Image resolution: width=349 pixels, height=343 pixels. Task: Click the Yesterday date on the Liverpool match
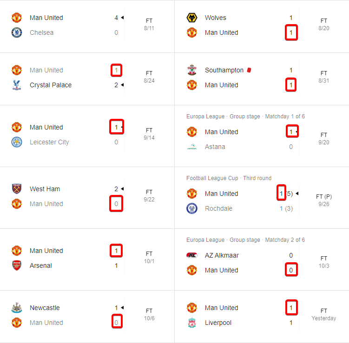(324, 318)
